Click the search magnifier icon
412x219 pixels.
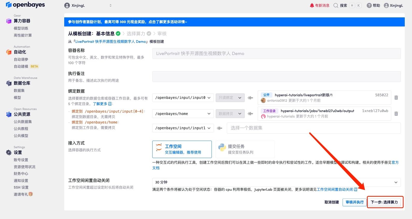pyautogui.click(x=336, y=5)
